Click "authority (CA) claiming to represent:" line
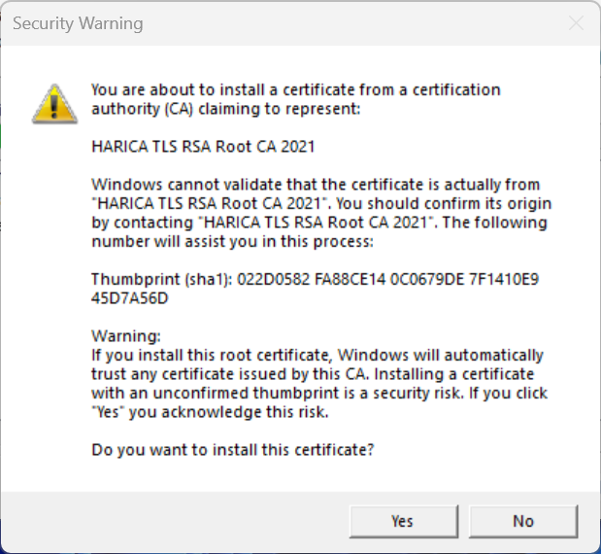This screenshot has width=601, height=554. pos(225,109)
